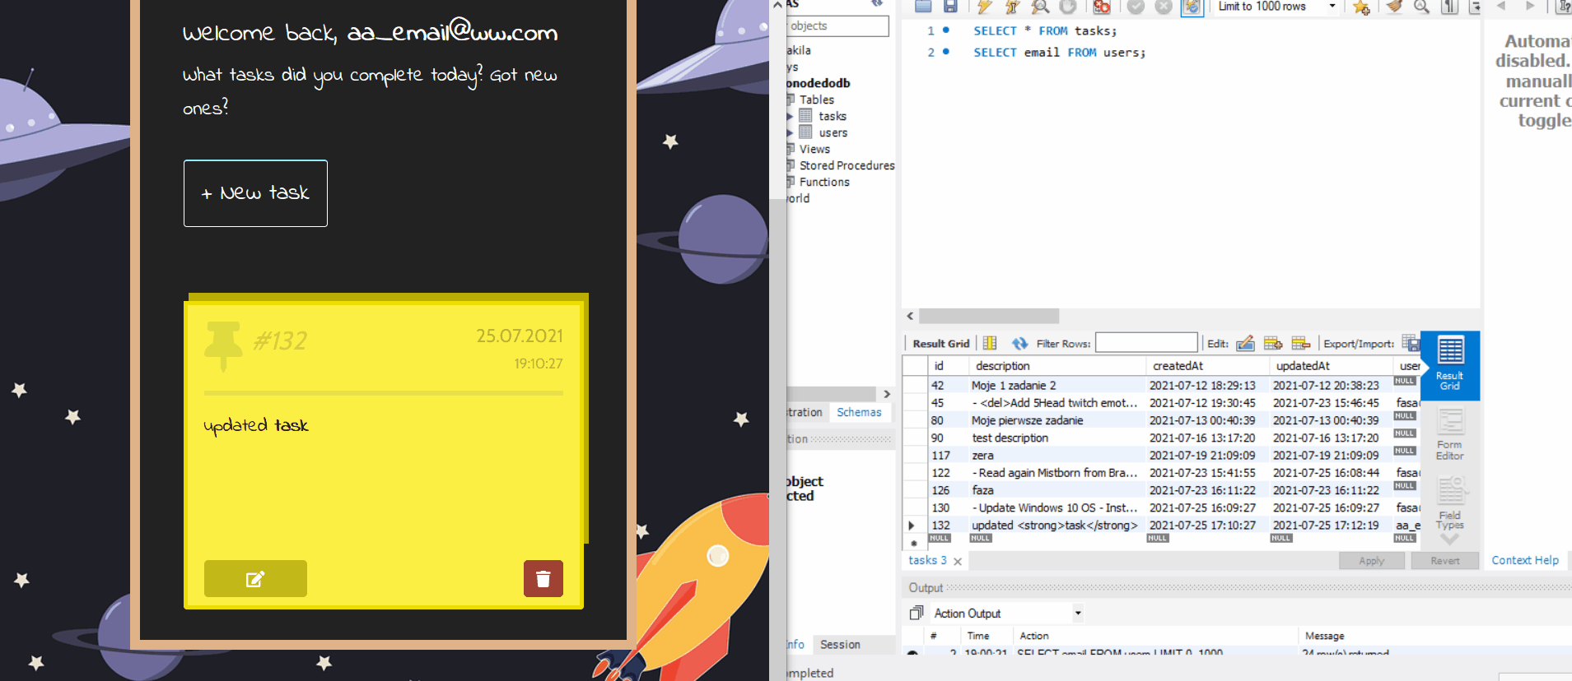Toggle the auto-commit mode icon
The image size is (1572, 681).
(x=1192, y=7)
